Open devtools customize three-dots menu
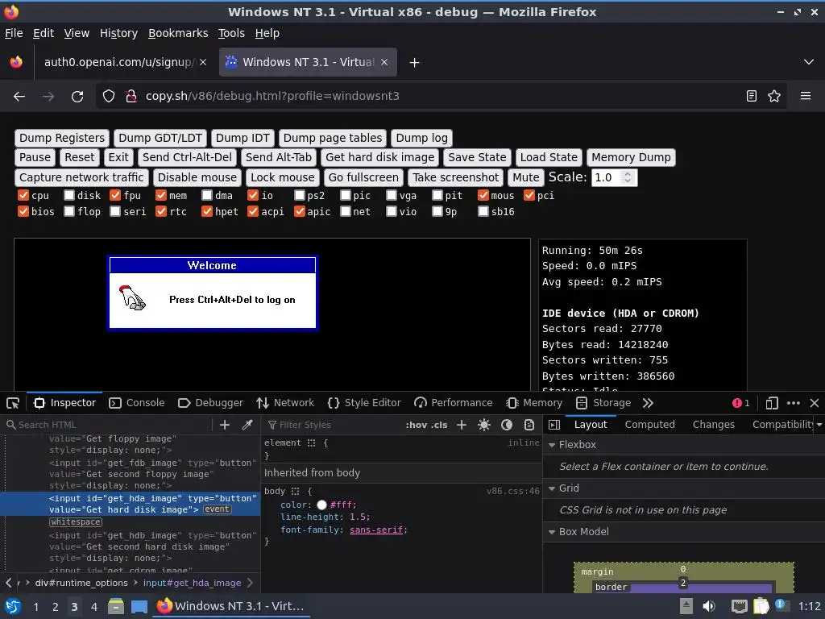Viewport: 825px width, 619px height. pyautogui.click(x=794, y=403)
